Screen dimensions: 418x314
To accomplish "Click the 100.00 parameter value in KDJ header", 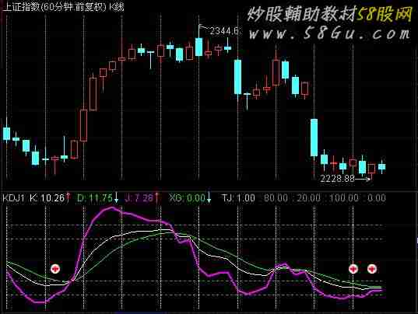I will click(344, 197).
